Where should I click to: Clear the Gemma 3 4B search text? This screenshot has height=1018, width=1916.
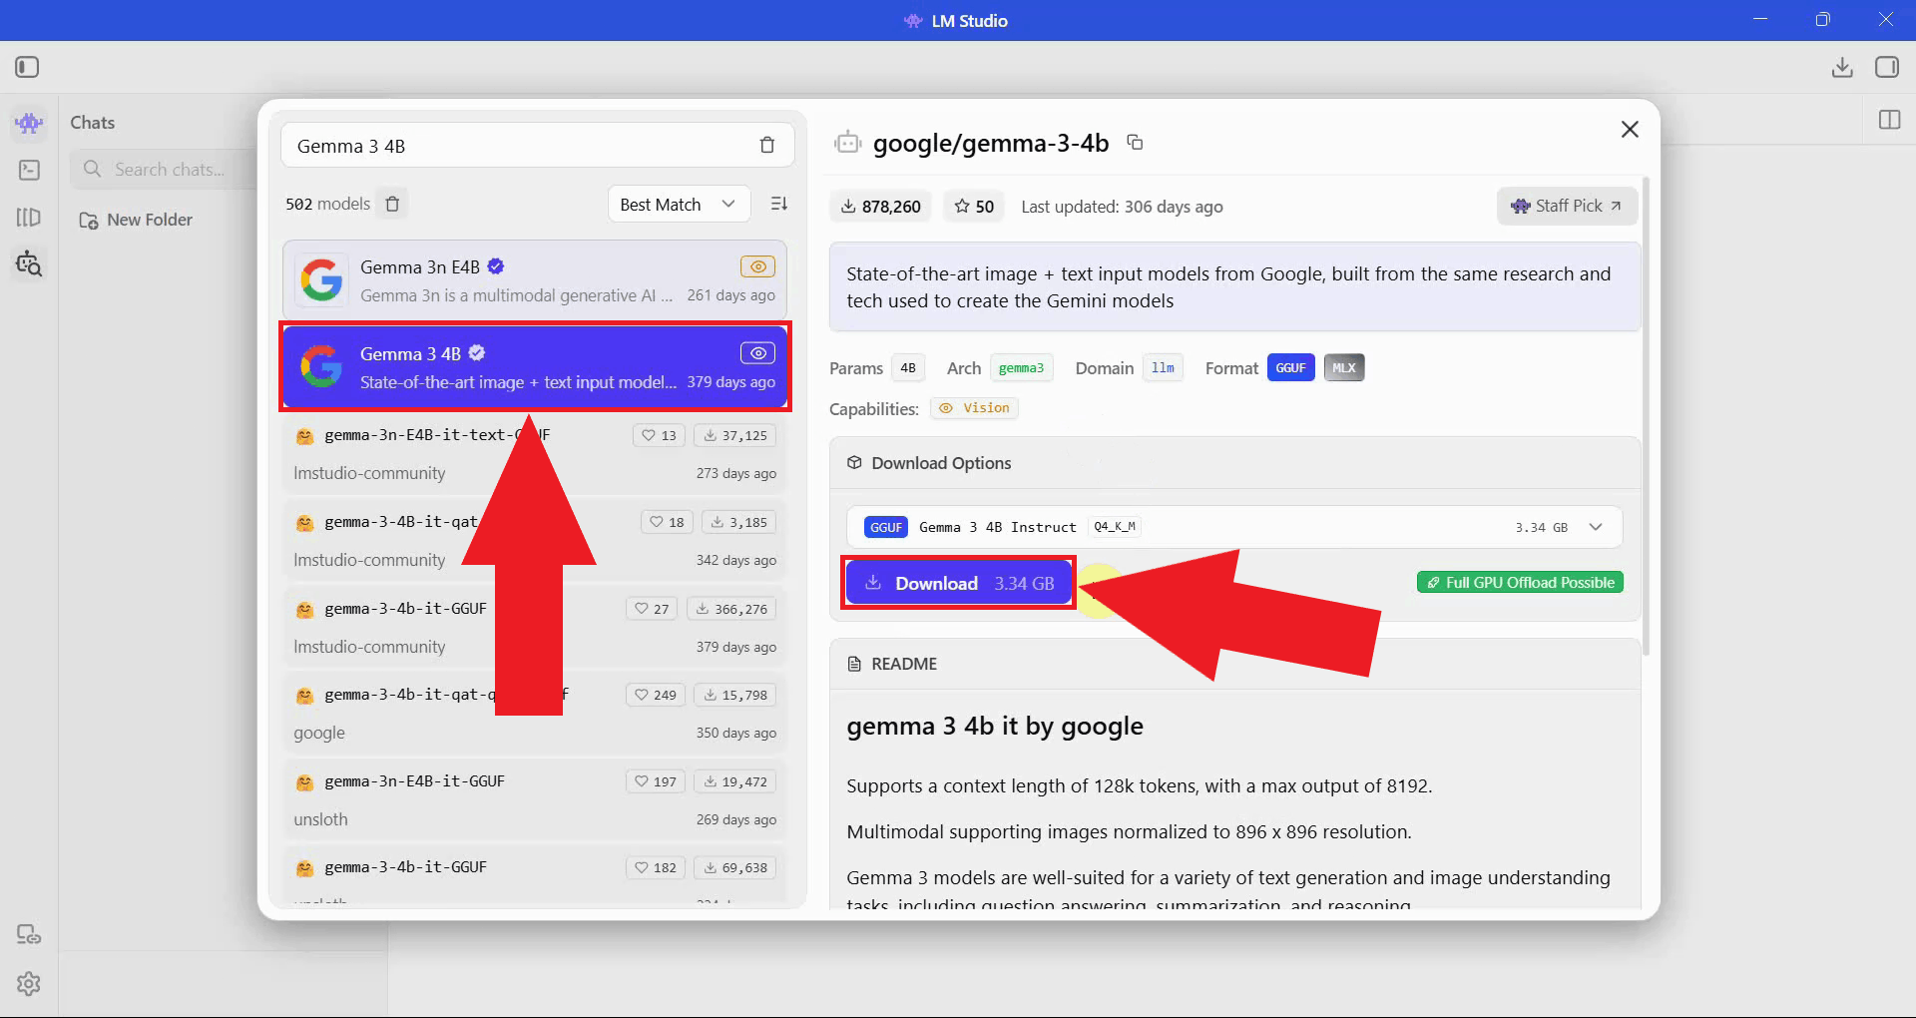[766, 146]
